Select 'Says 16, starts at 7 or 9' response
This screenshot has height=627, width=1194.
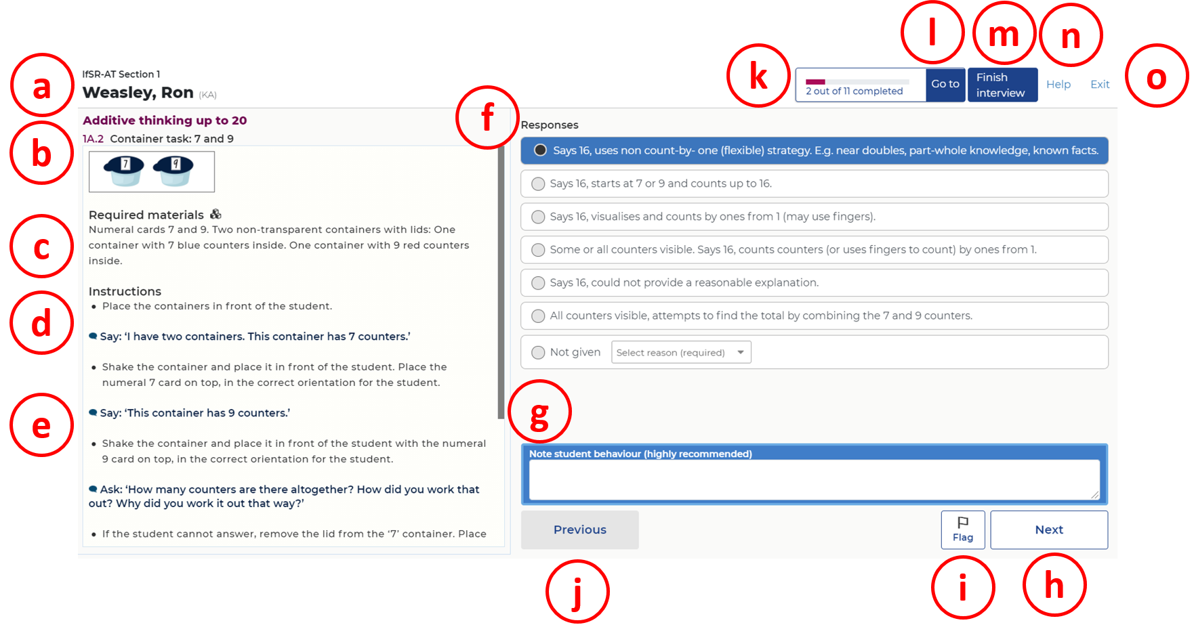[814, 183]
